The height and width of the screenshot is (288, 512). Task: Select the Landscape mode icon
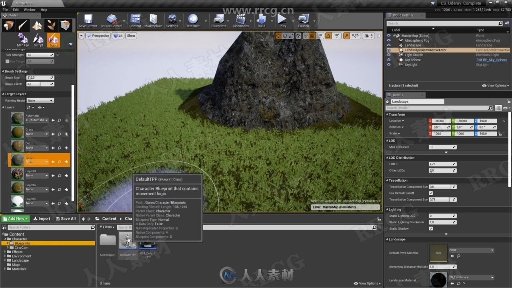[37, 26]
